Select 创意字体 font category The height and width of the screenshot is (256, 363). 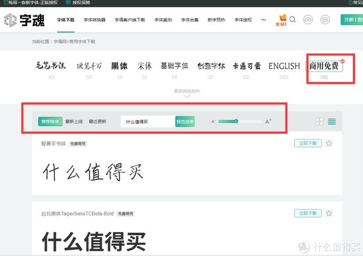pos(211,66)
